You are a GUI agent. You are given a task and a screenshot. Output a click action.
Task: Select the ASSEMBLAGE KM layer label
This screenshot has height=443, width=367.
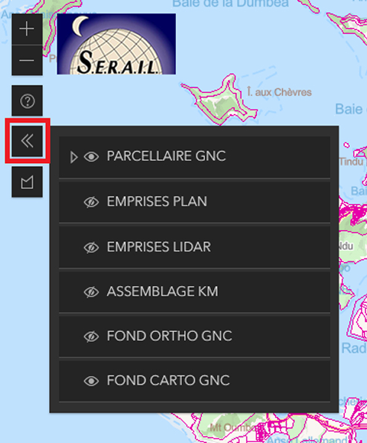[163, 292]
